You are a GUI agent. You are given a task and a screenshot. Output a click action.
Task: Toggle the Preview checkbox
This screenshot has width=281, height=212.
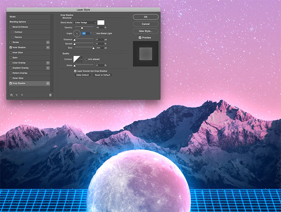[140, 37]
